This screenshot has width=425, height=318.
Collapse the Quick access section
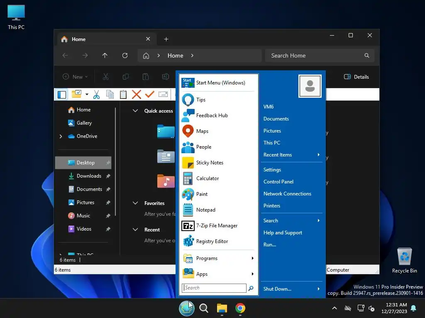click(x=135, y=111)
